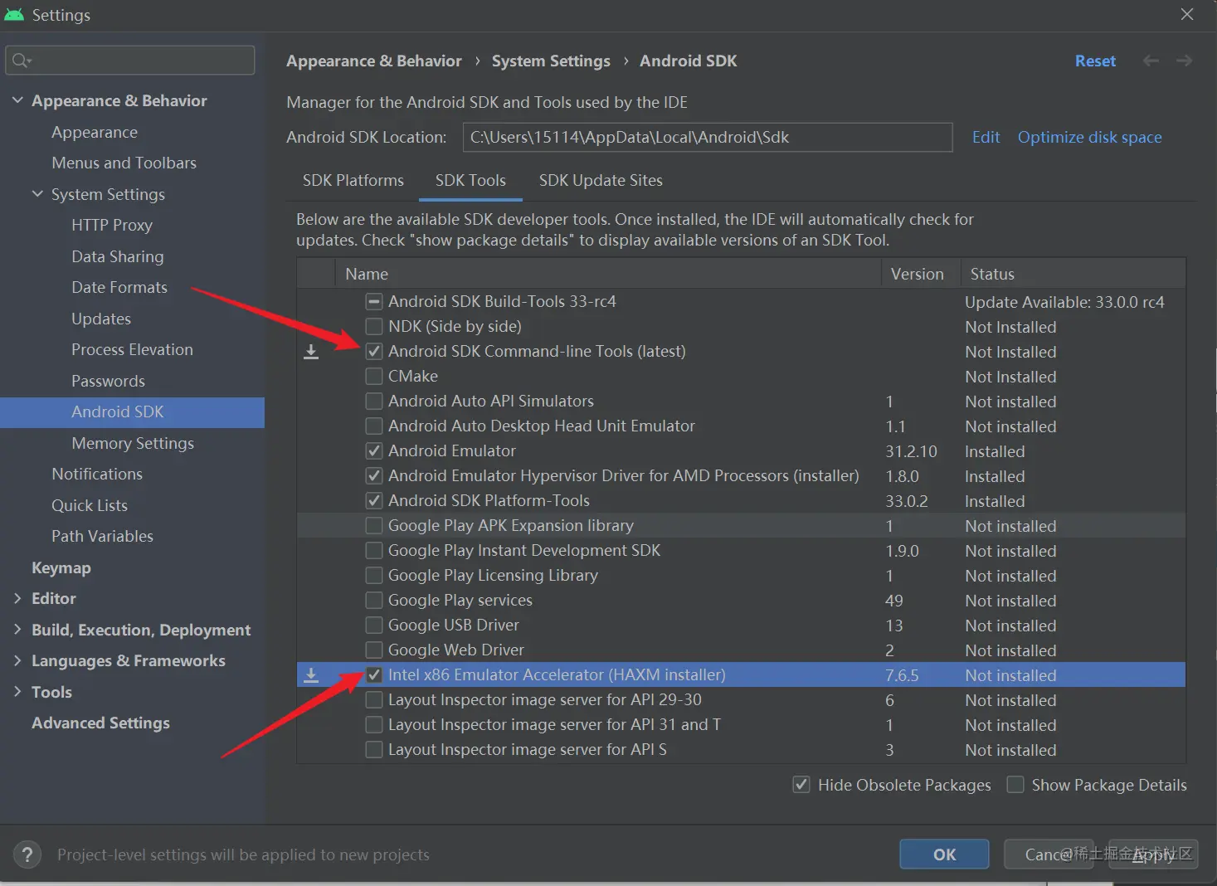Open Menus and Toolbars settings
Image resolution: width=1217 pixels, height=886 pixels.
point(124,163)
